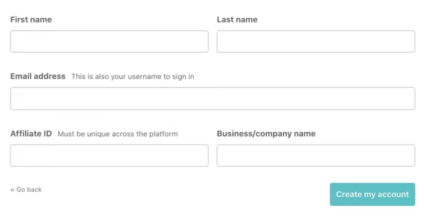Click the username sign-in hint text
Image resolution: width=424 pixels, height=216 pixels.
point(132,77)
